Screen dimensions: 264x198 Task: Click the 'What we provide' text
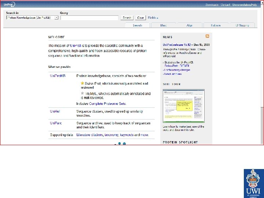(59, 67)
